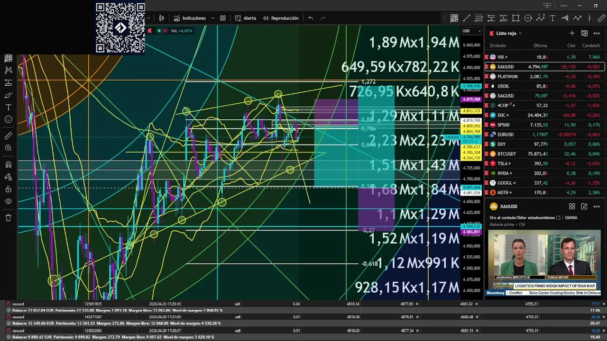
Task: Choose Gann box tool in left sidebar
Action: pos(8,58)
